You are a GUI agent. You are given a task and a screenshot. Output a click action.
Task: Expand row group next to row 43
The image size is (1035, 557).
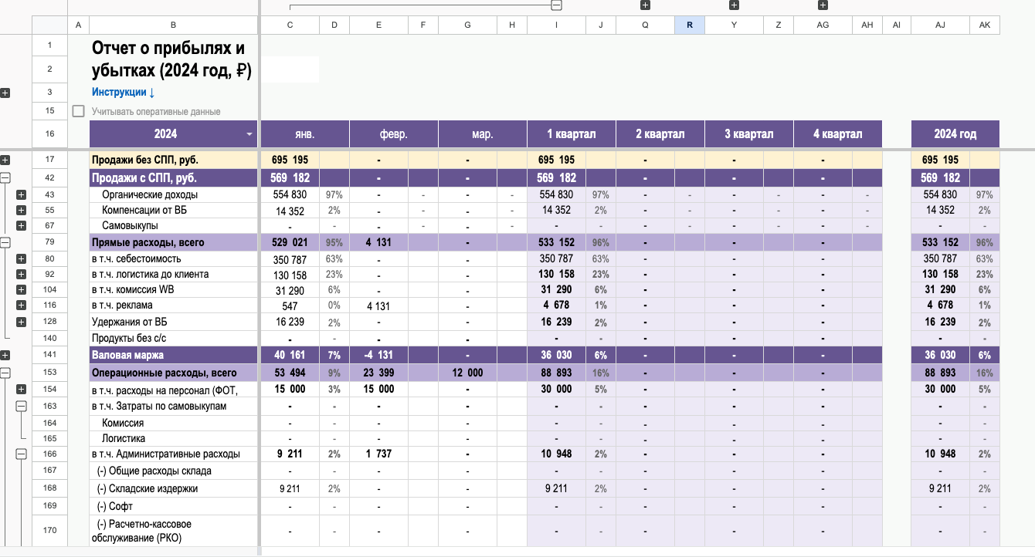21,194
